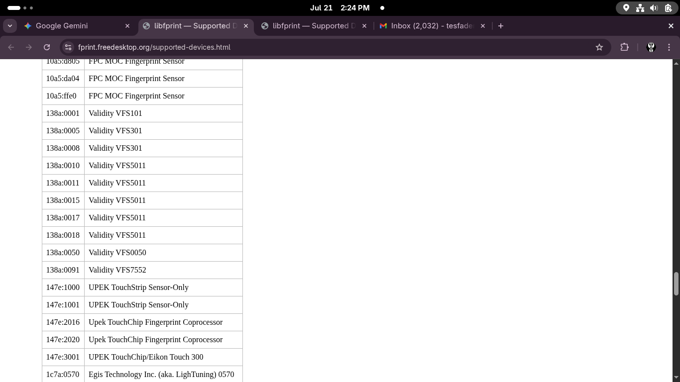Switch to the Google Gemini tab

pyautogui.click(x=77, y=26)
